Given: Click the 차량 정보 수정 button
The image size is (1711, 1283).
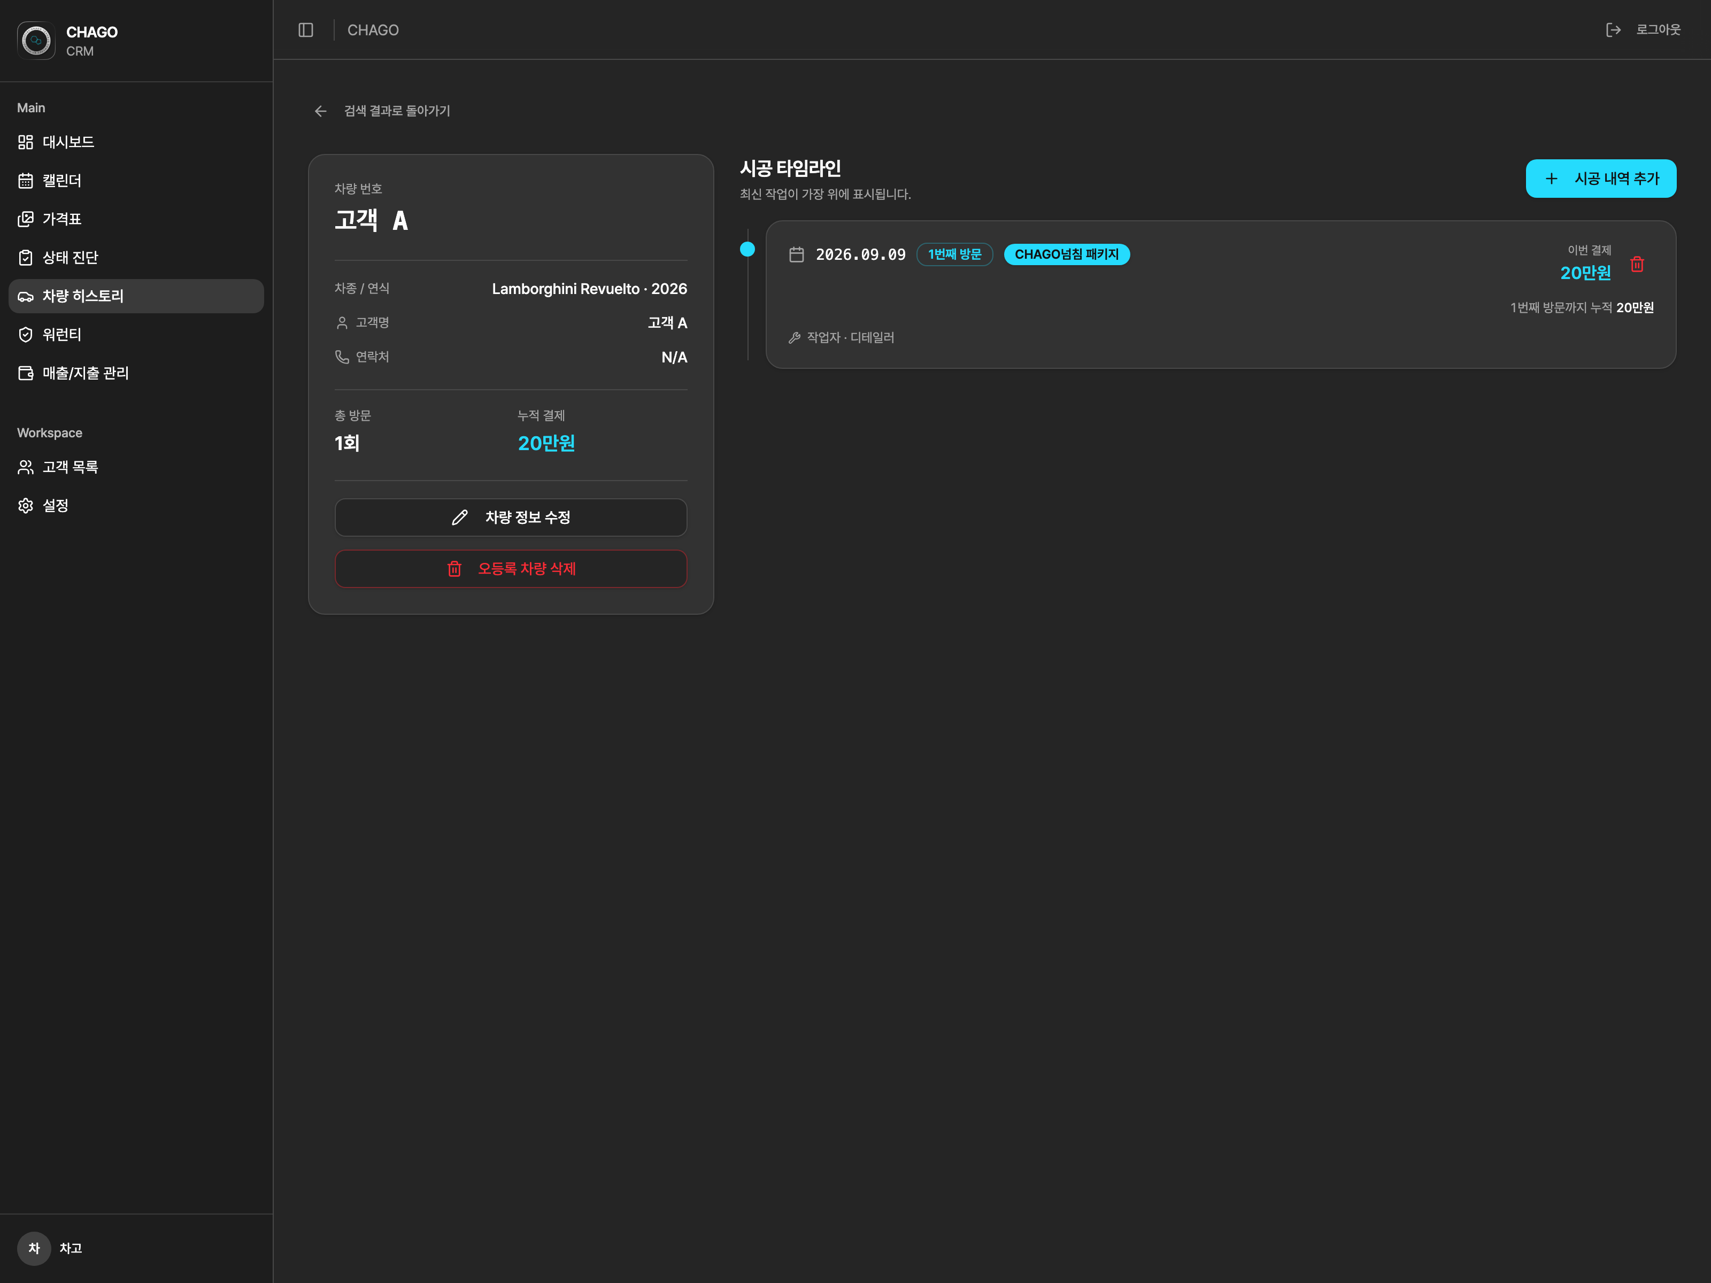Looking at the screenshot, I should pos(511,517).
